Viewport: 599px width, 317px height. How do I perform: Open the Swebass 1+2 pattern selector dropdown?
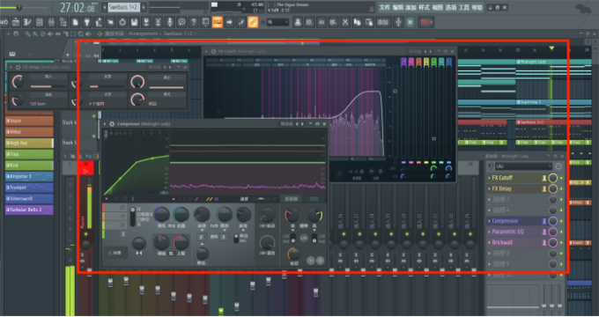[124, 7]
